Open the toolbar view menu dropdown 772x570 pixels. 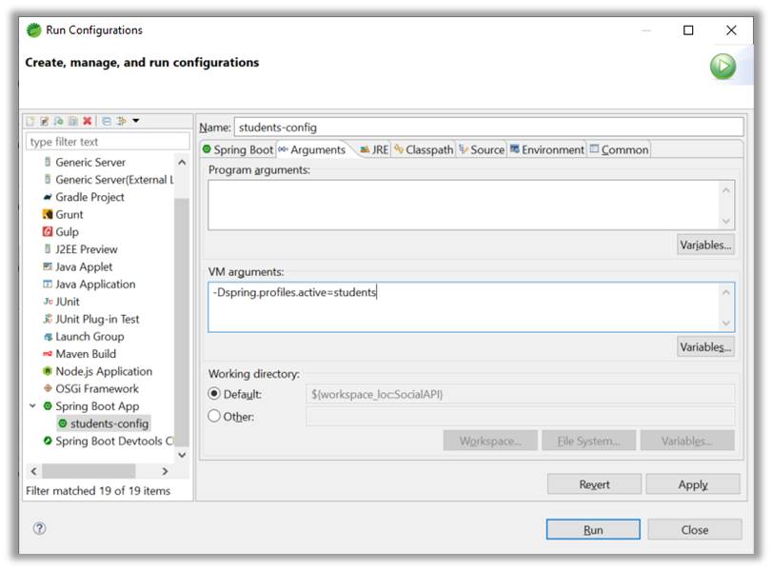pyautogui.click(x=136, y=121)
